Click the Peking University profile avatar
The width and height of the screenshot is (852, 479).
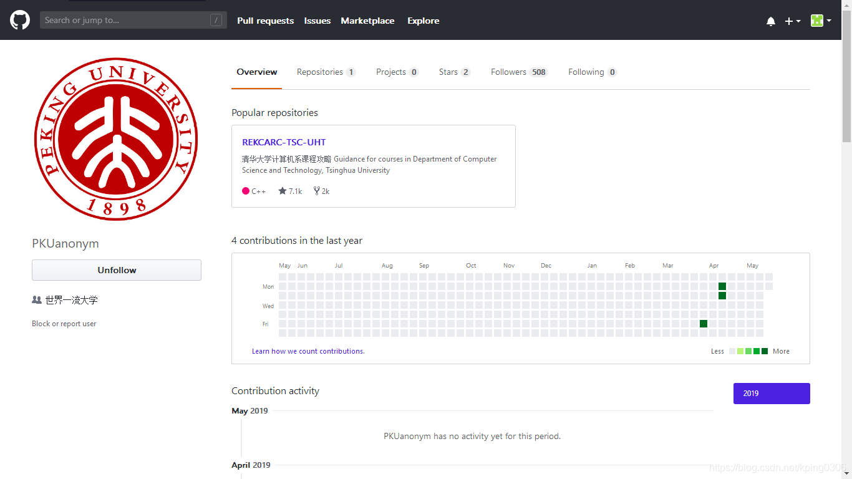coord(116,139)
